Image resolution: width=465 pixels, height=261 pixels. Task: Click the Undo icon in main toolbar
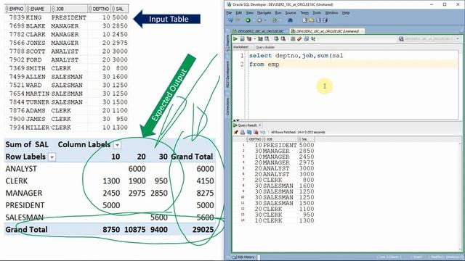(230, 20)
